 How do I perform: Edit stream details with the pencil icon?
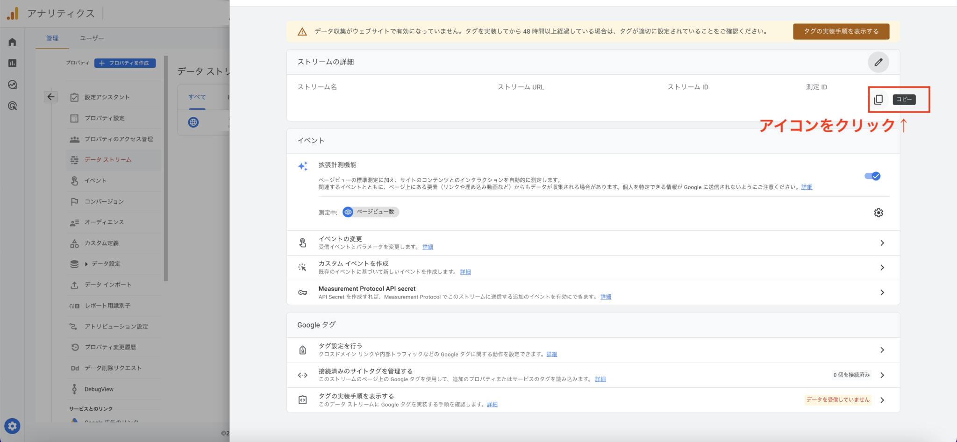(879, 62)
